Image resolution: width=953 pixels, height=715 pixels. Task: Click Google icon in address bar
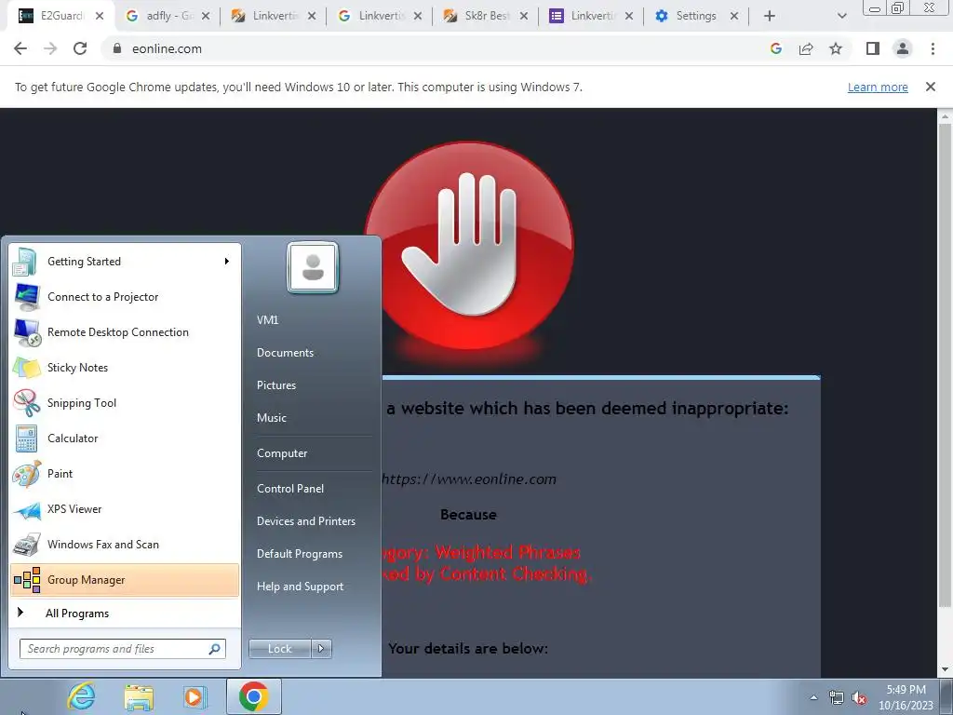click(x=775, y=48)
